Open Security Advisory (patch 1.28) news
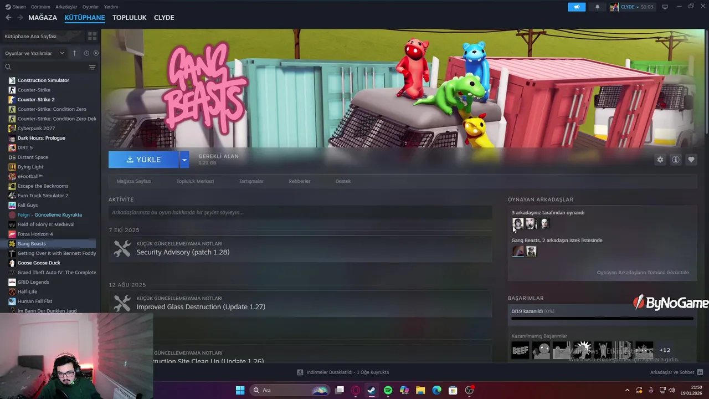 pyautogui.click(x=300, y=249)
